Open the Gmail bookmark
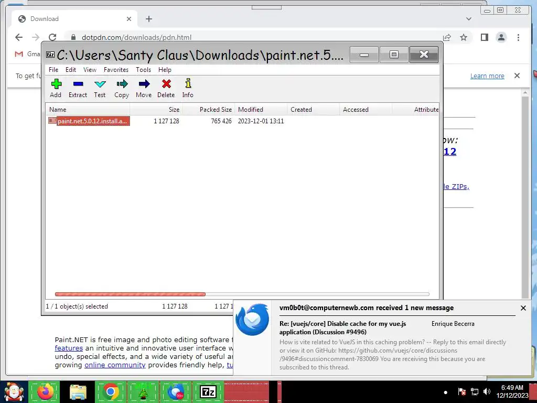This screenshot has height=403, width=537. coord(27,54)
